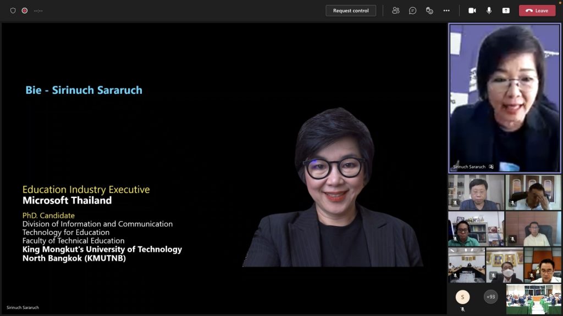Click the Request control button
563x316 pixels.
(x=351, y=10)
